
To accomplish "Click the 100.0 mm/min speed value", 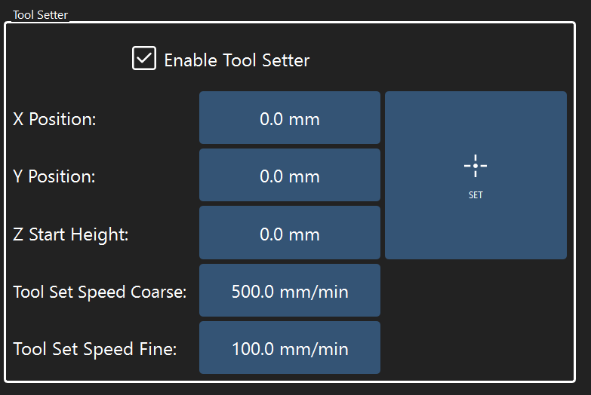I will (x=290, y=348).
